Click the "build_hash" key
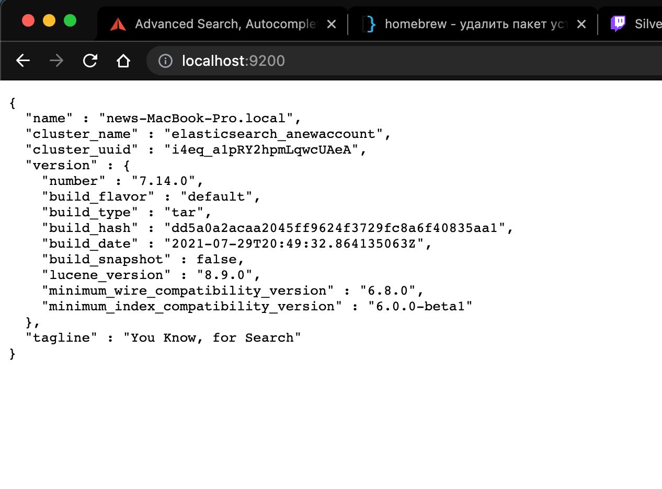662x489 pixels. coord(90,228)
